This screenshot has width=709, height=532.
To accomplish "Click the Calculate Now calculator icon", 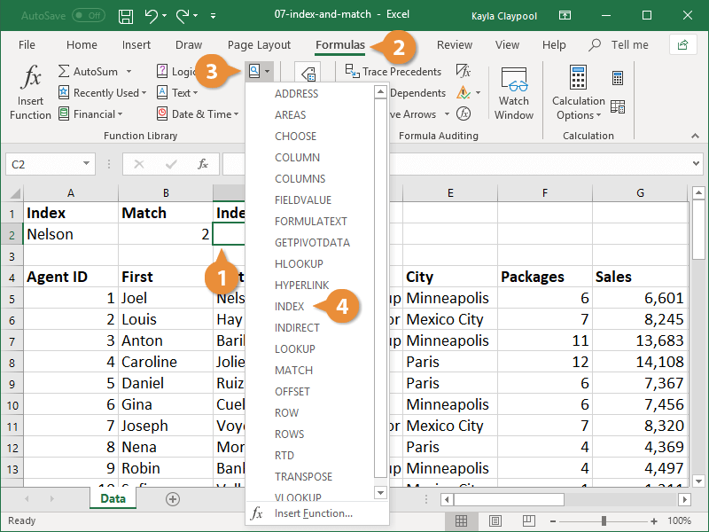I will pos(618,78).
